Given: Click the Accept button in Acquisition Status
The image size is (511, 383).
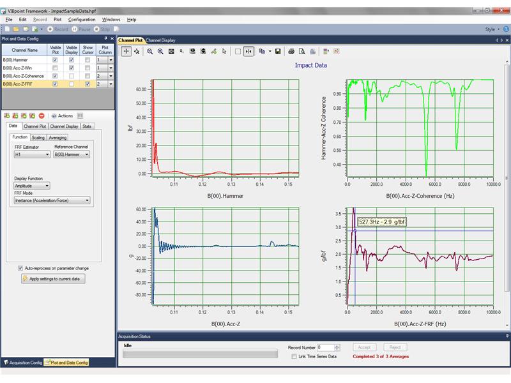Looking at the screenshot, I should coord(364,347).
